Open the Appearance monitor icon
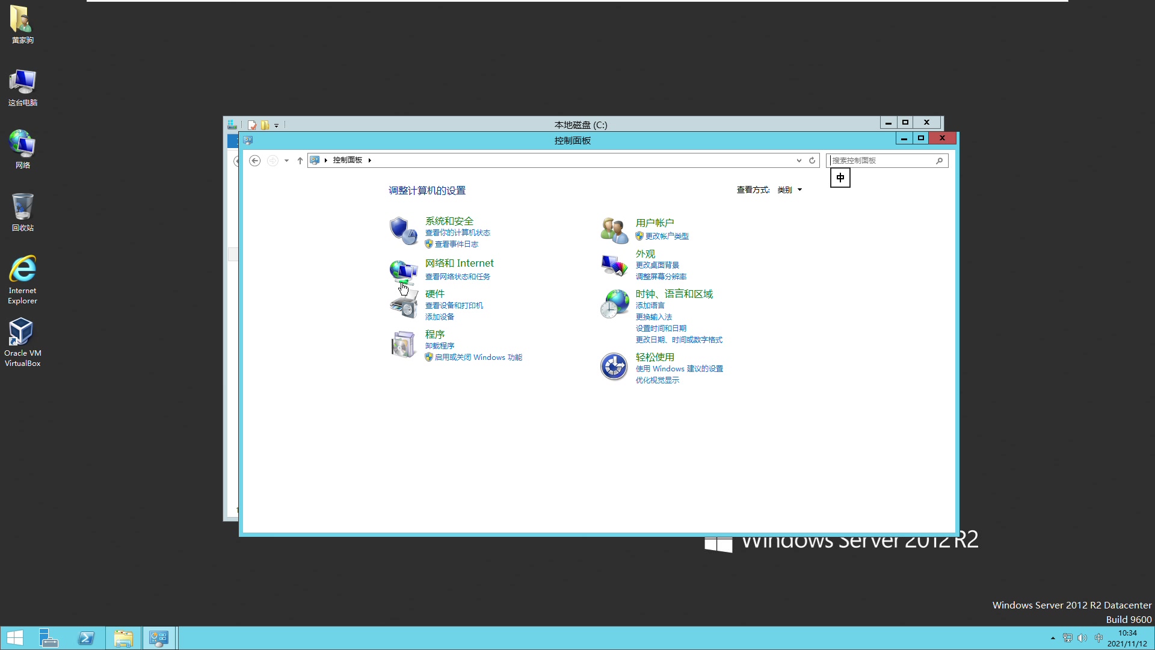 tap(614, 265)
